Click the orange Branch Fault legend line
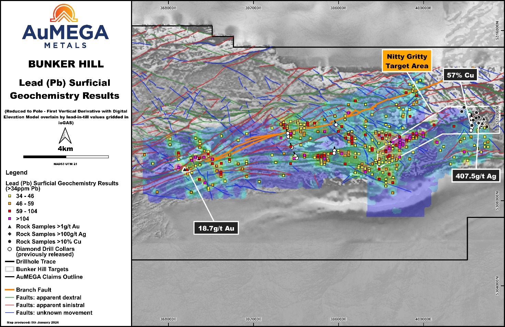 pos(10,290)
